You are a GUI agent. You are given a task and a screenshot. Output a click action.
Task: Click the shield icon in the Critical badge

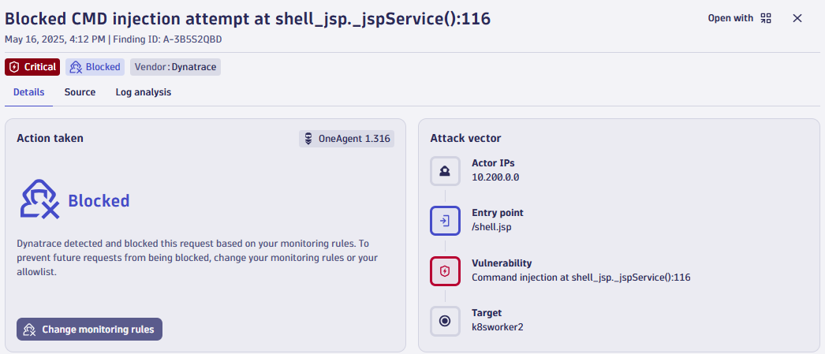click(x=15, y=67)
